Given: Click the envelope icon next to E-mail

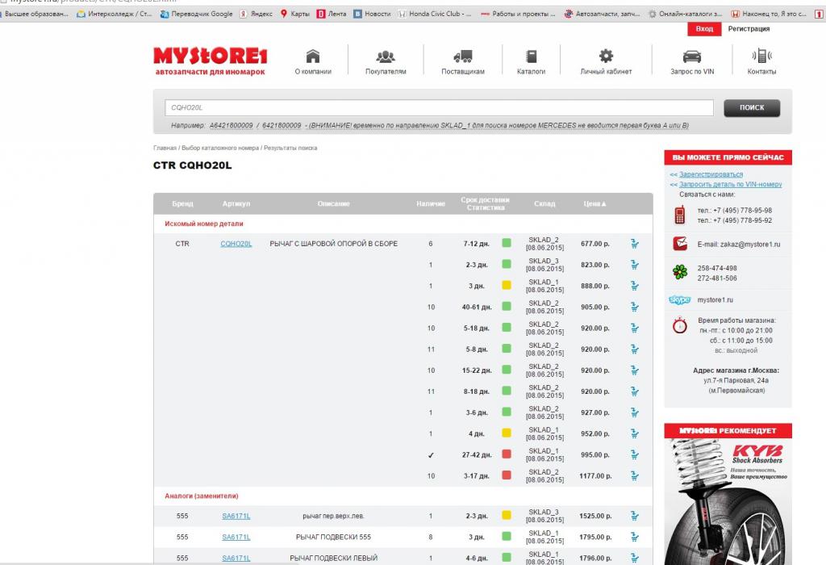Looking at the screenshot, I should (680, 244).
